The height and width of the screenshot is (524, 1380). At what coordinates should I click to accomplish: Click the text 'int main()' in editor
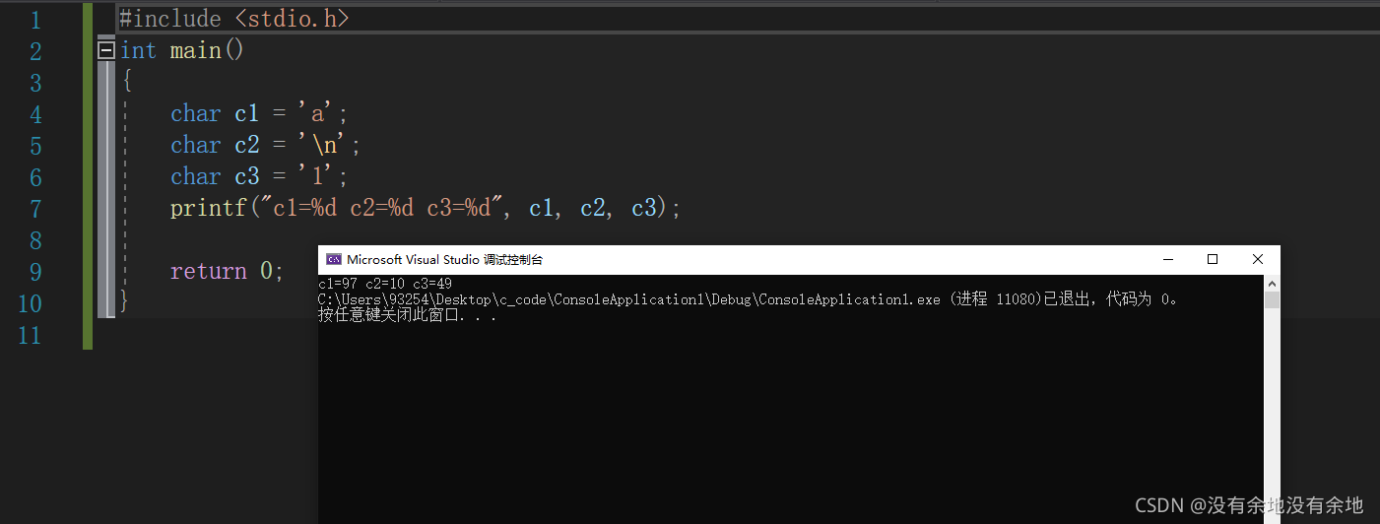pyautogui.click(x=182, y=50)
